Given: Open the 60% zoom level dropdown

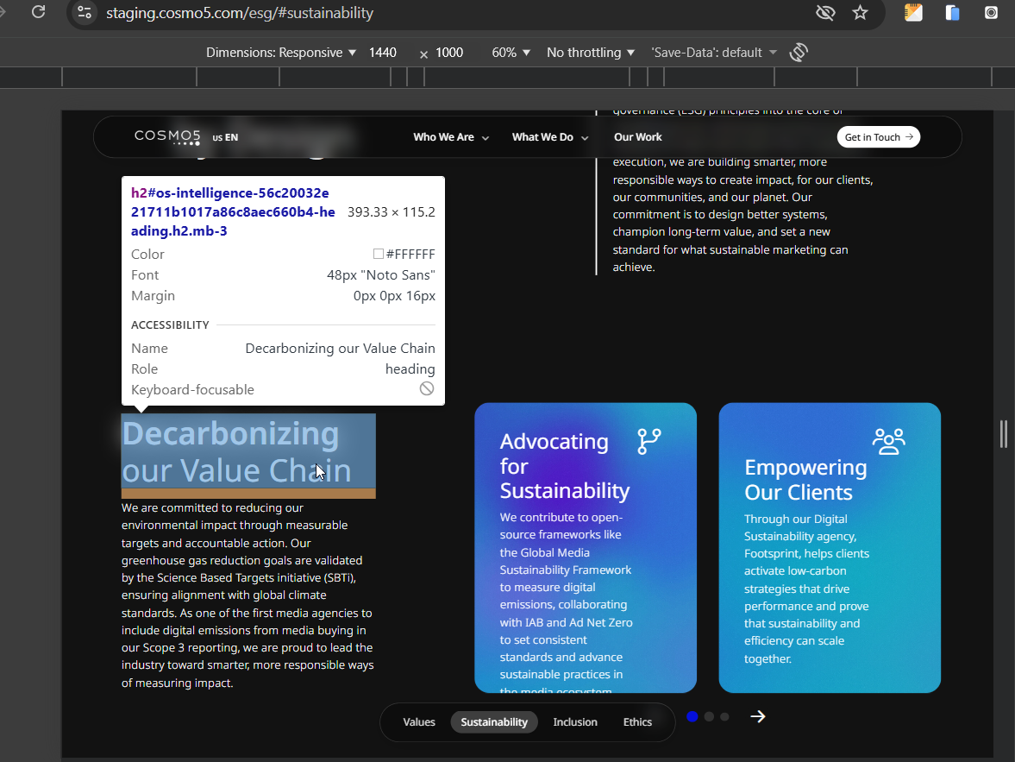Looking at the screenshot, I should [511, 53].
